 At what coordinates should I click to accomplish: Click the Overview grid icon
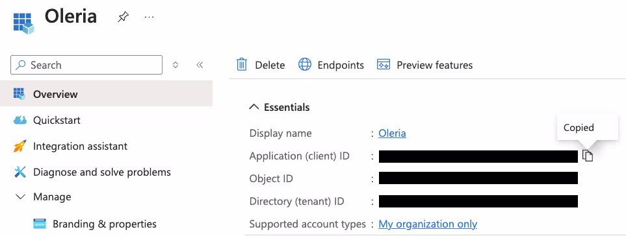(19, 94)
